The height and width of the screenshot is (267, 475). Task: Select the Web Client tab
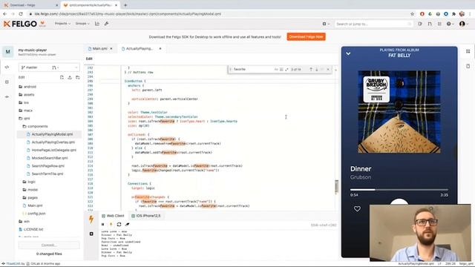pyautogui.click(x=113, y=216)
